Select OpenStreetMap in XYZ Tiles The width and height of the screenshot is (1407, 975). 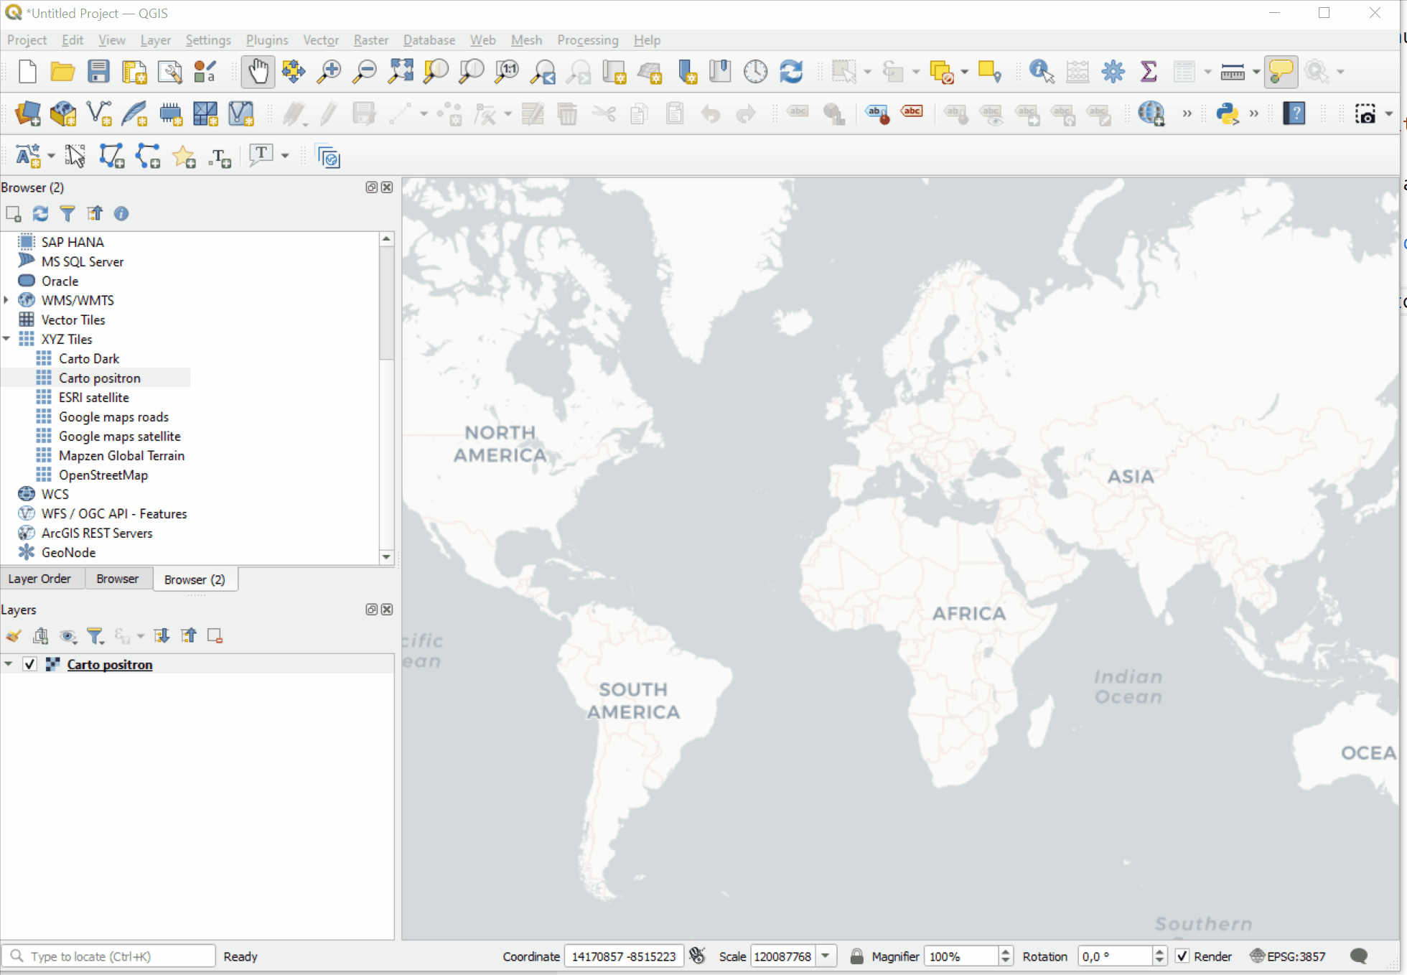pyautogui.click(x=103, y=475)
